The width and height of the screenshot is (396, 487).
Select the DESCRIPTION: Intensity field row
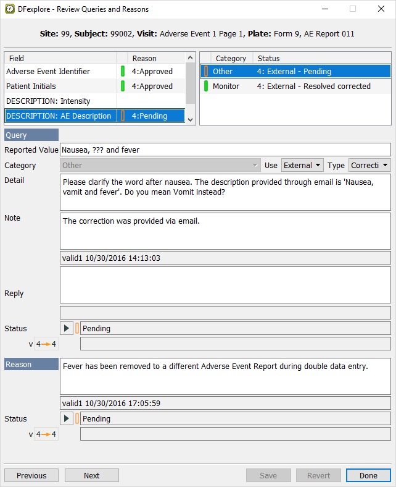coord(60,101)
